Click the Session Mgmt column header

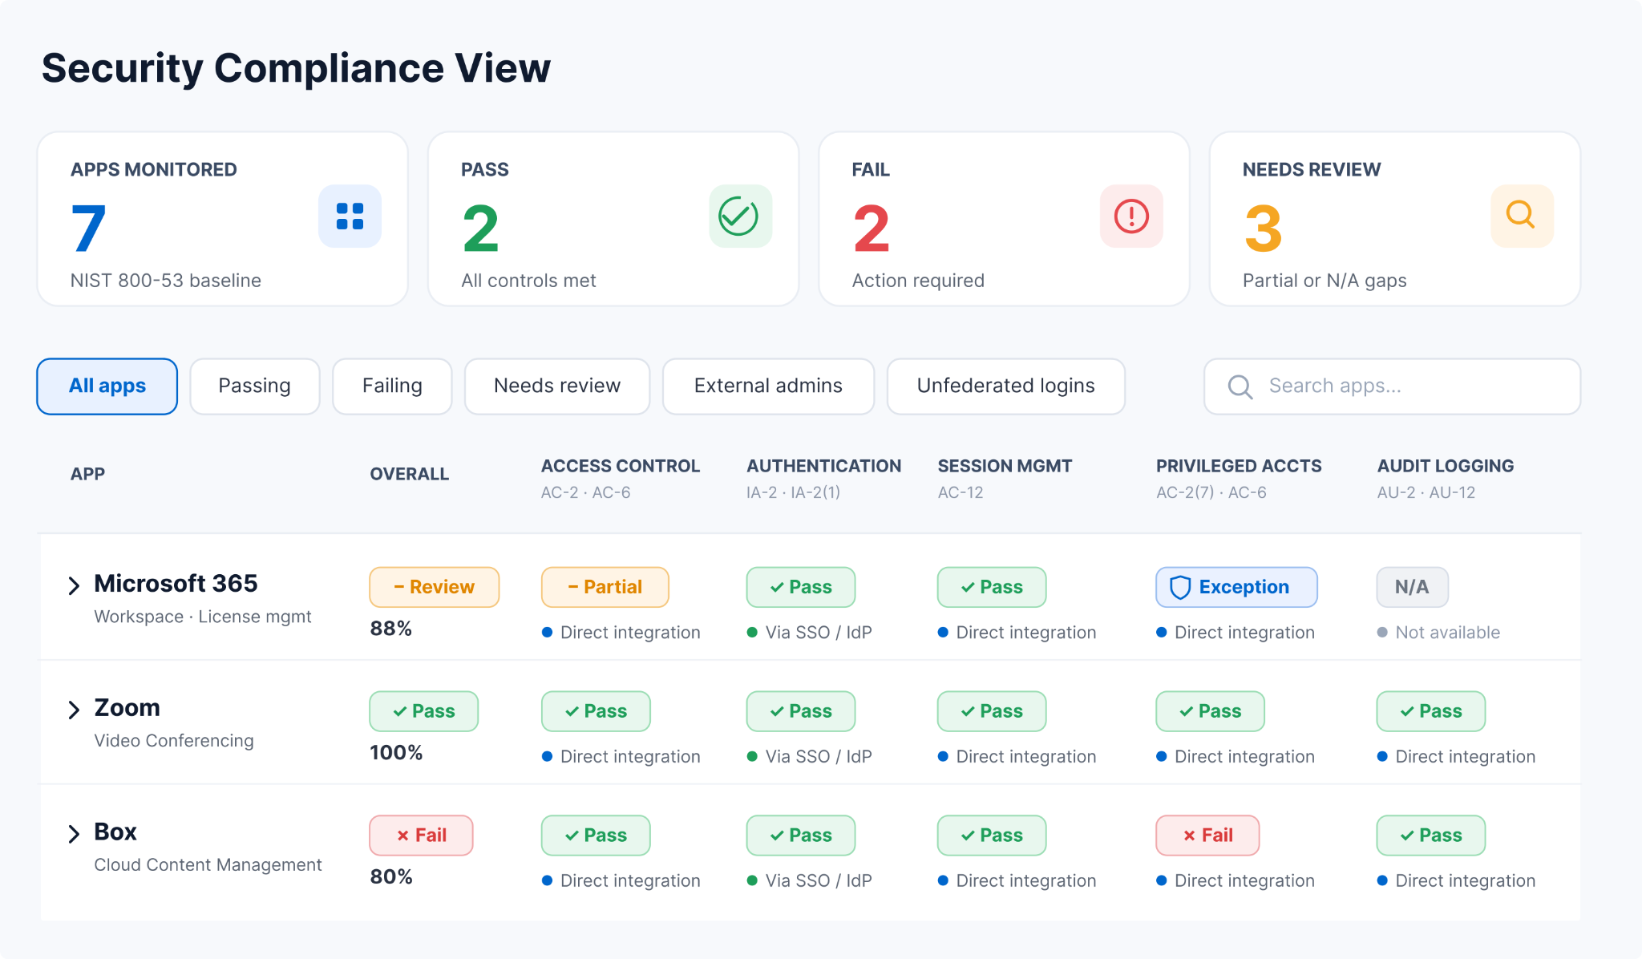[x=1005, y=466]
